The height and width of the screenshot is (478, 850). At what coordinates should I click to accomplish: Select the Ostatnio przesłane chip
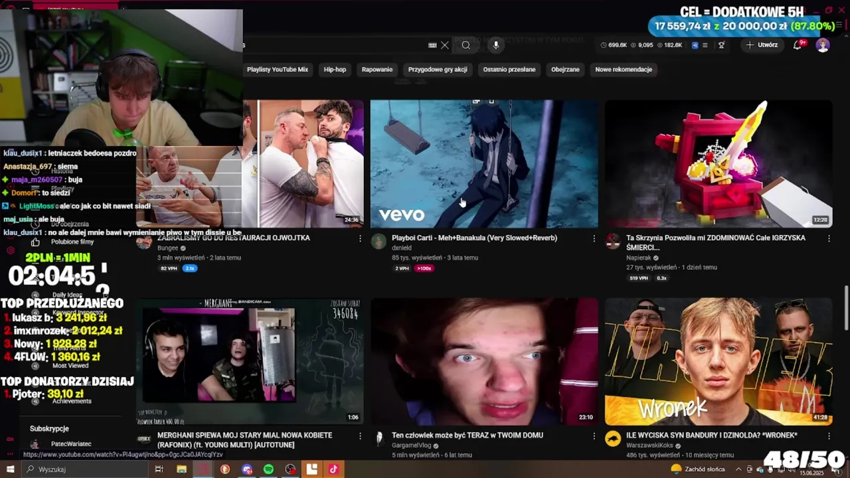[509, 69]
